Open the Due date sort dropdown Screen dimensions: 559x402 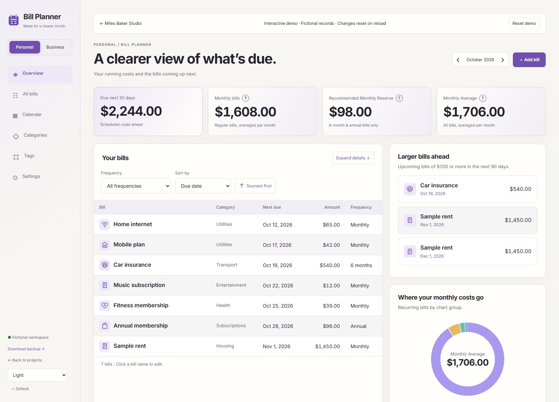click(x=203, y=186)
